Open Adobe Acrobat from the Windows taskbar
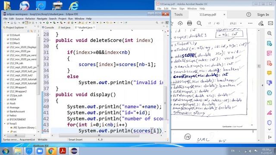Screen dimensions: 276x155 tap(63, 151)
